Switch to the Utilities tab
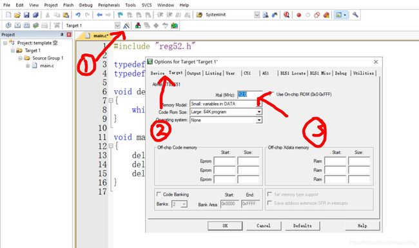This screenshot has height=248, width=419. coord(364,73)
